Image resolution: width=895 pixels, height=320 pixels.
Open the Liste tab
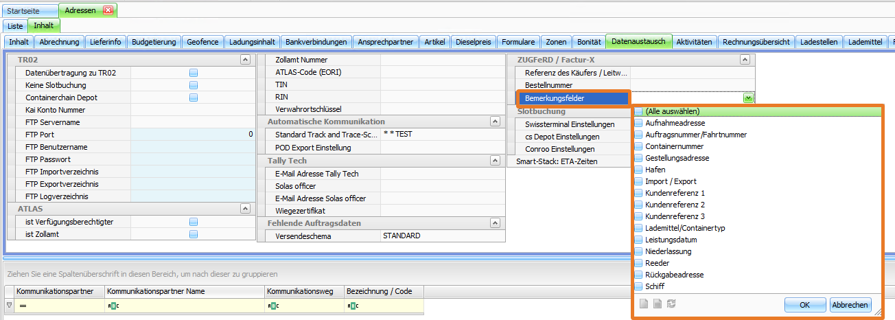pyautogui.click(x=15, y=25)
